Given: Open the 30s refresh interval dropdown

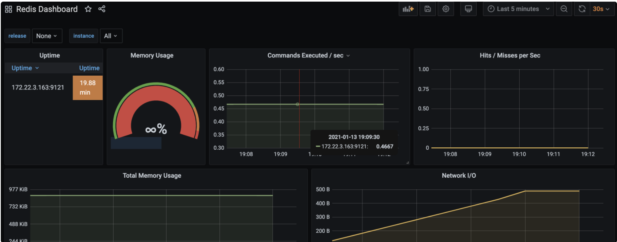Looking at the screenshot, I should (602, 9).
